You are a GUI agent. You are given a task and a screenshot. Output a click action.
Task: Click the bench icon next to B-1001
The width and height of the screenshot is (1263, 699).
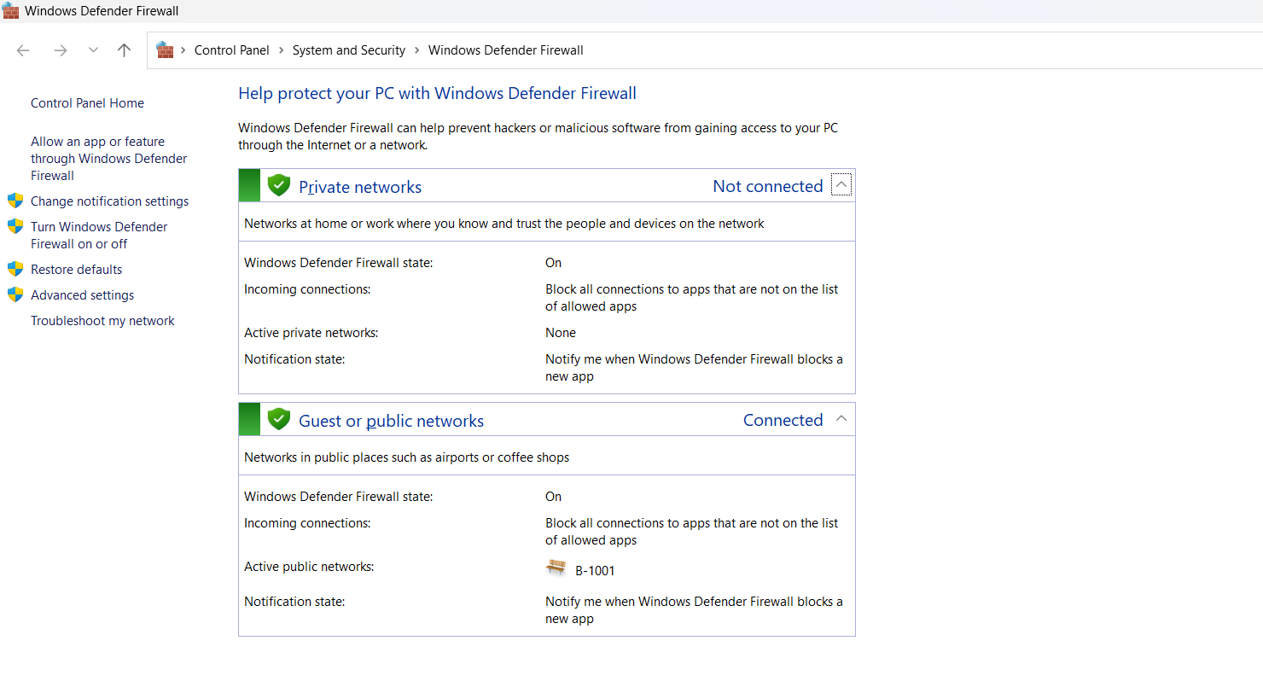pyautogui.click(x=556, y=568)
